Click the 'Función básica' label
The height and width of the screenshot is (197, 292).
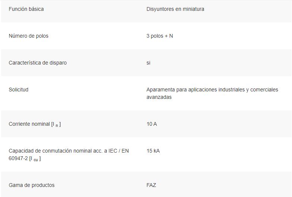tap(26, 9)
